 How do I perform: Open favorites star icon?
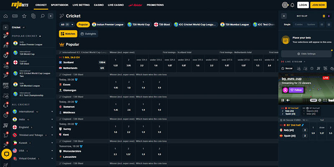point(24,16)
